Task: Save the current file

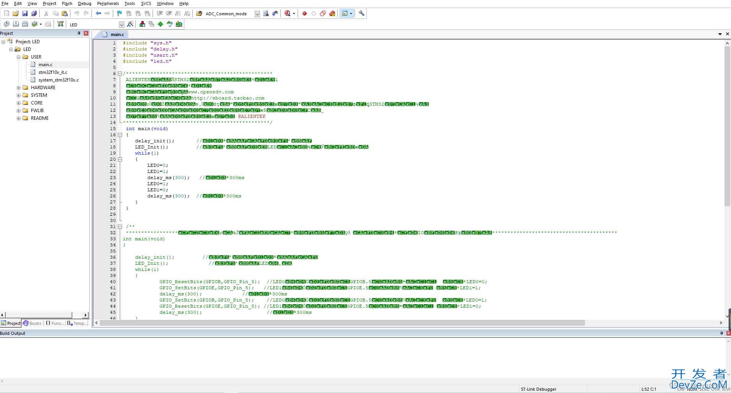Action: (x=25, y=13)
